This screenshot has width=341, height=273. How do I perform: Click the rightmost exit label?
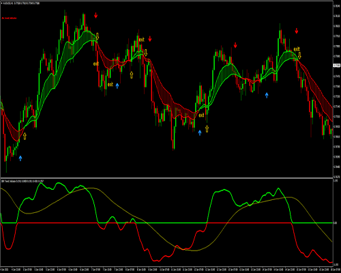click(297, 49)
